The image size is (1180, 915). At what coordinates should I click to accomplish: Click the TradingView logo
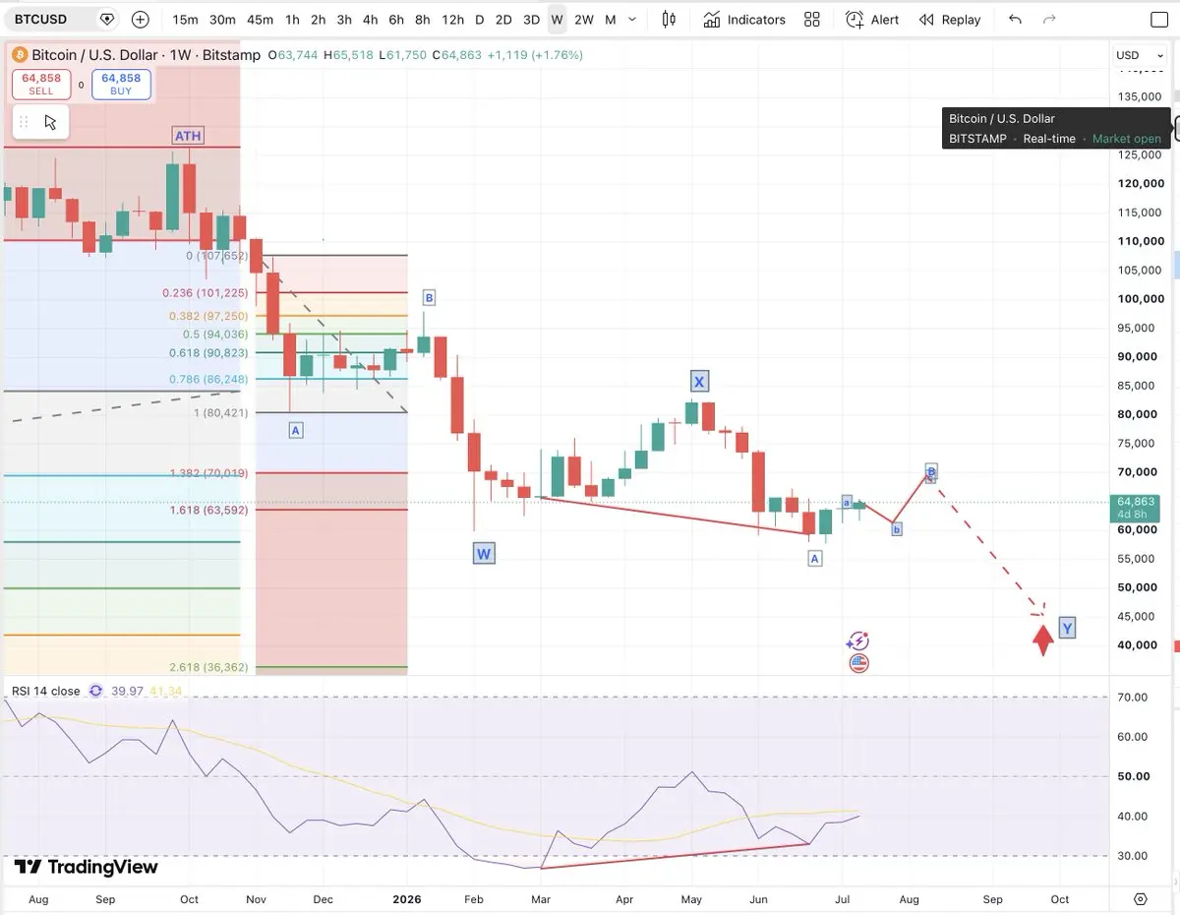pyautogui.click(x=86, y=867)
